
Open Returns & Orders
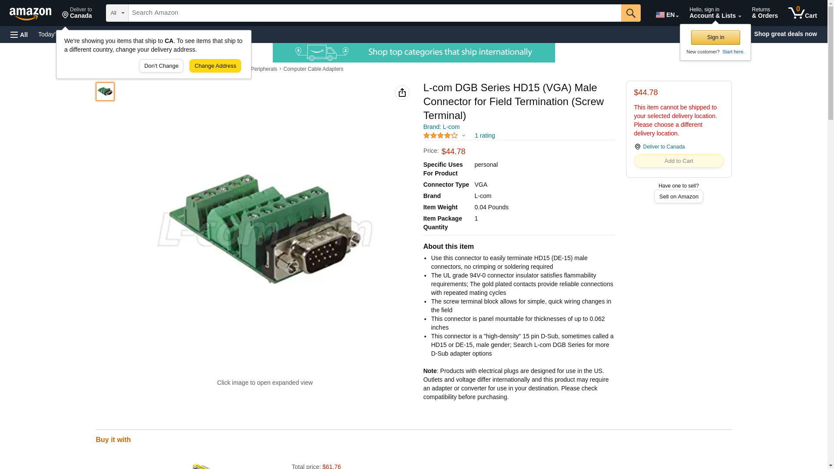(x=764, y=13)
